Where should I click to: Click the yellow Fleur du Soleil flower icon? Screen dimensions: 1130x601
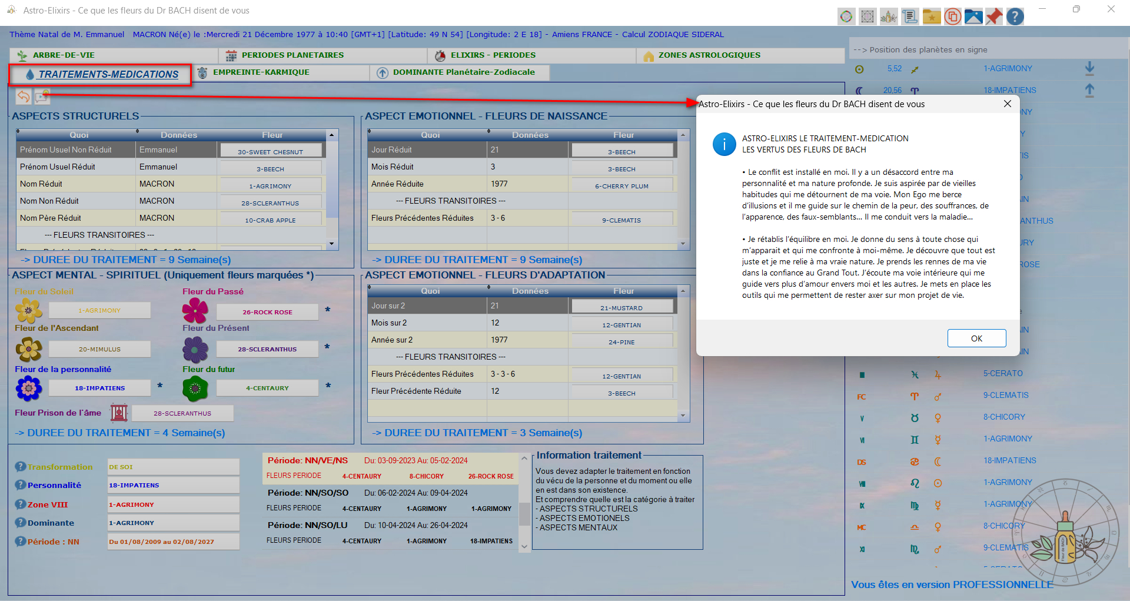click(x=29, y=310)
